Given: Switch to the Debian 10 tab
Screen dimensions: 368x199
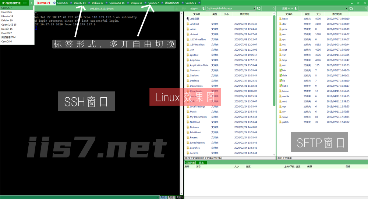Looking at the screenshot, I should coord(98,3).
